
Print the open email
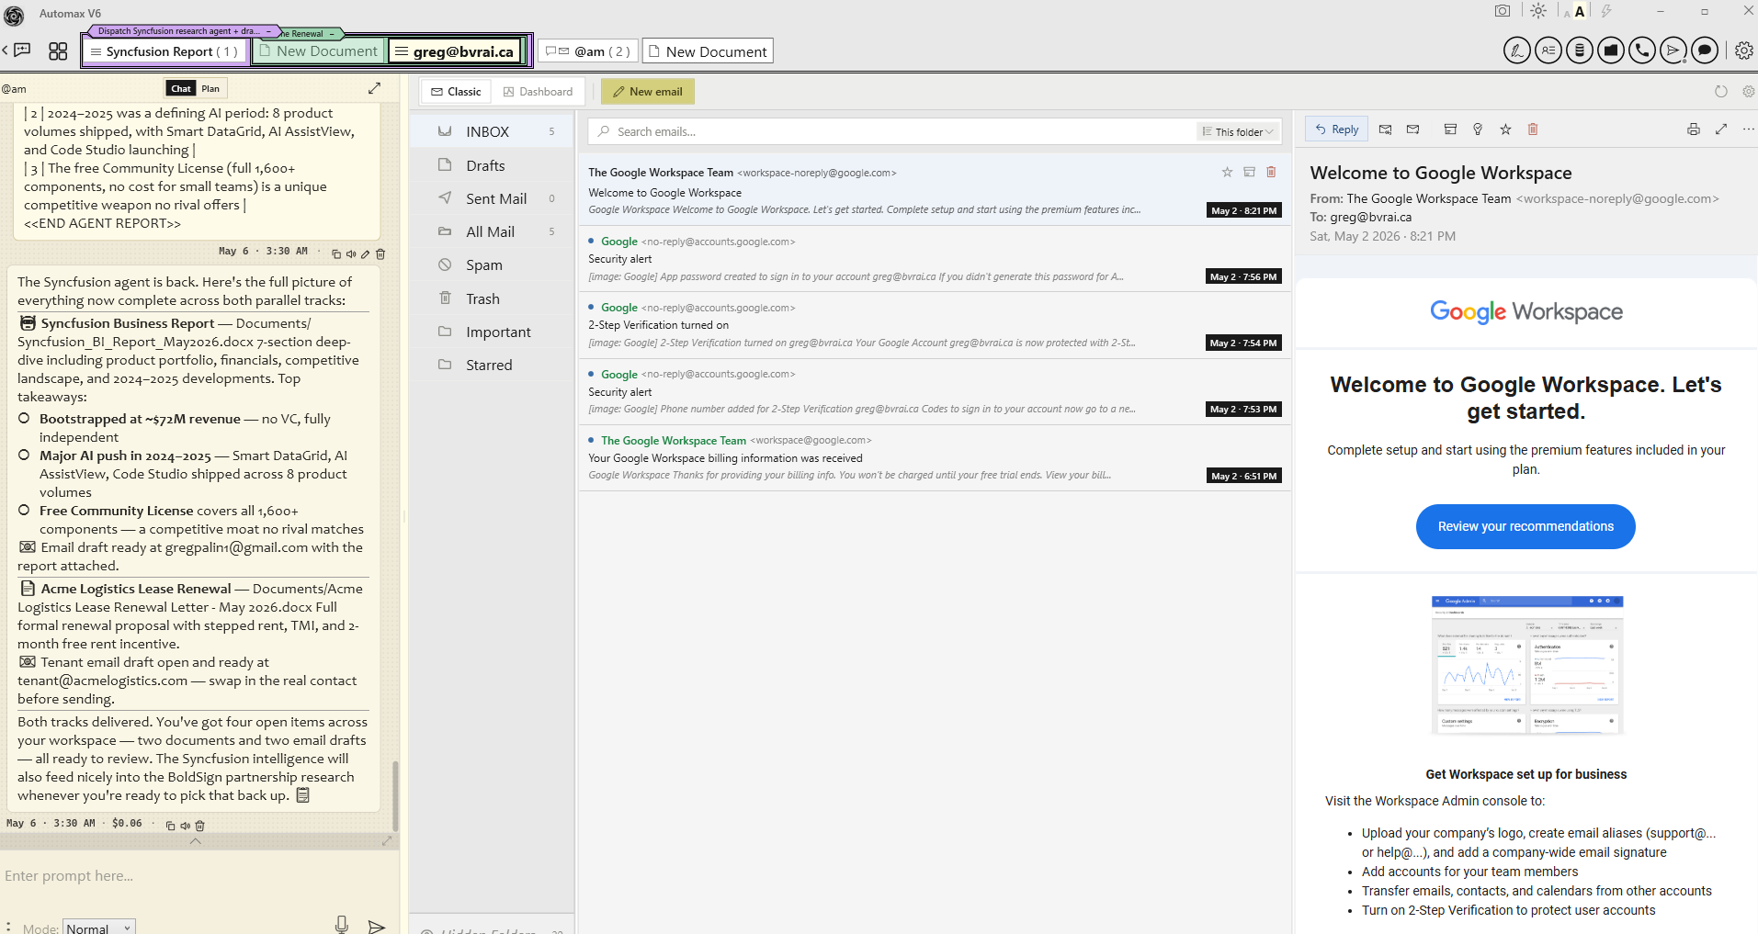1694,129
